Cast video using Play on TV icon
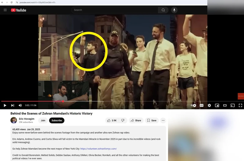Screen dimensions: 244x161 pos(232,105)
